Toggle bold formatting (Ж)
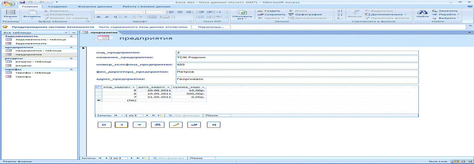Screen dimensions: 474x164 click(98, 17)
